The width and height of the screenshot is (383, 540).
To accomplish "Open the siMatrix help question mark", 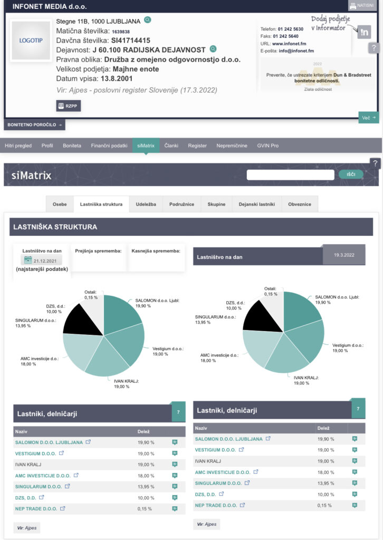I will click(x=375, y=163).
